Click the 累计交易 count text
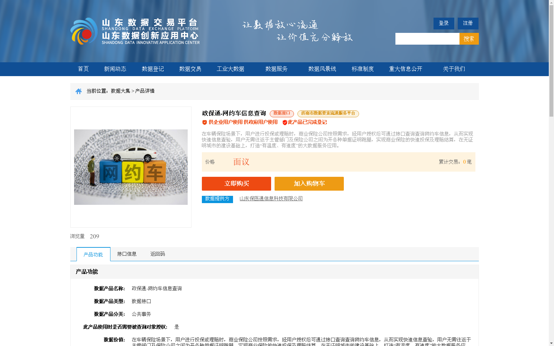554x346 pixels. pos(455,162)
